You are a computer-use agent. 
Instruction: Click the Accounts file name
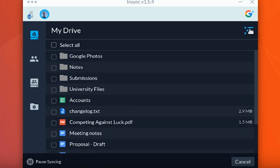pyautogui.click(x=80, y=100)
